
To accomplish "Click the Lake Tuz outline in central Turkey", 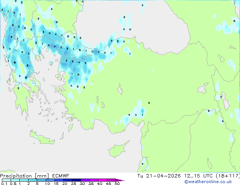I will click(x=120, y=91).
